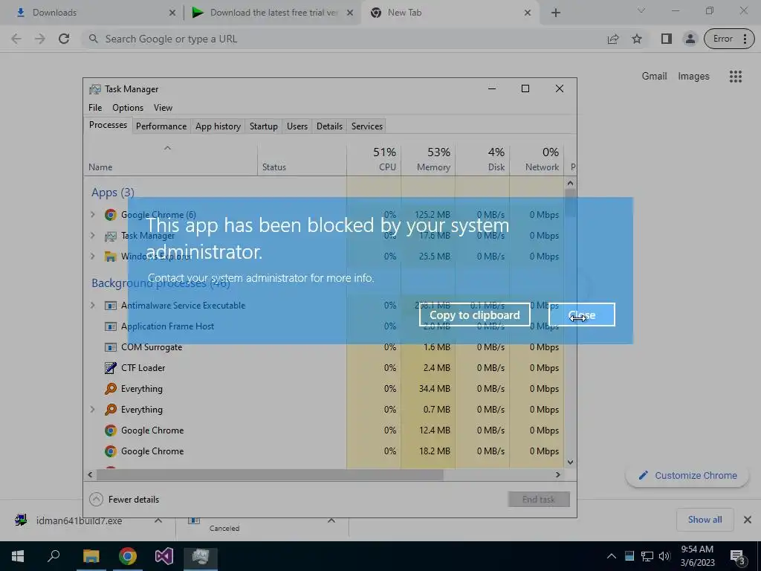Click the Status column header
Screen dimensions: 761x571
302,159
